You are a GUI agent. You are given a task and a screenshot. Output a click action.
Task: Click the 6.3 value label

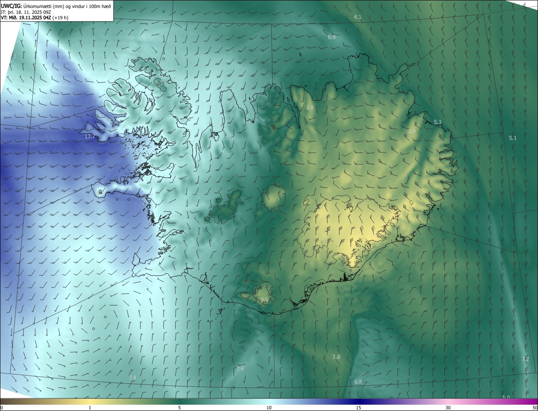click(159, 83)
